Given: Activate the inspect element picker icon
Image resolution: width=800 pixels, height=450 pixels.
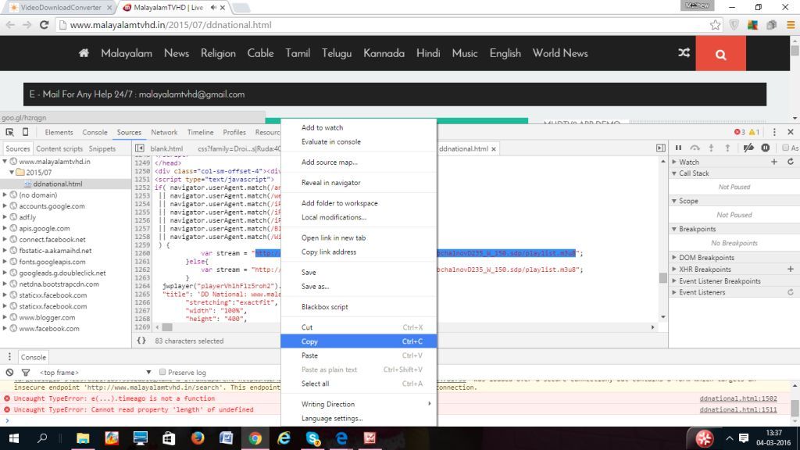Looking at the screenshot, I should point(9,132).
